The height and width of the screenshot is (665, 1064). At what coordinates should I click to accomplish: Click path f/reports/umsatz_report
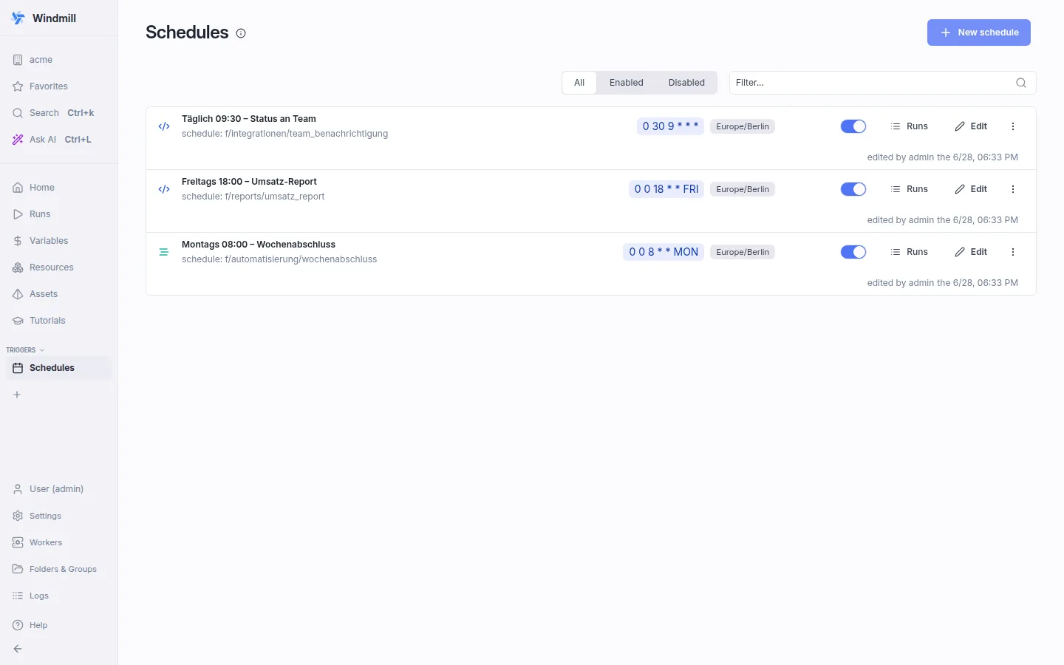[275, 197]
